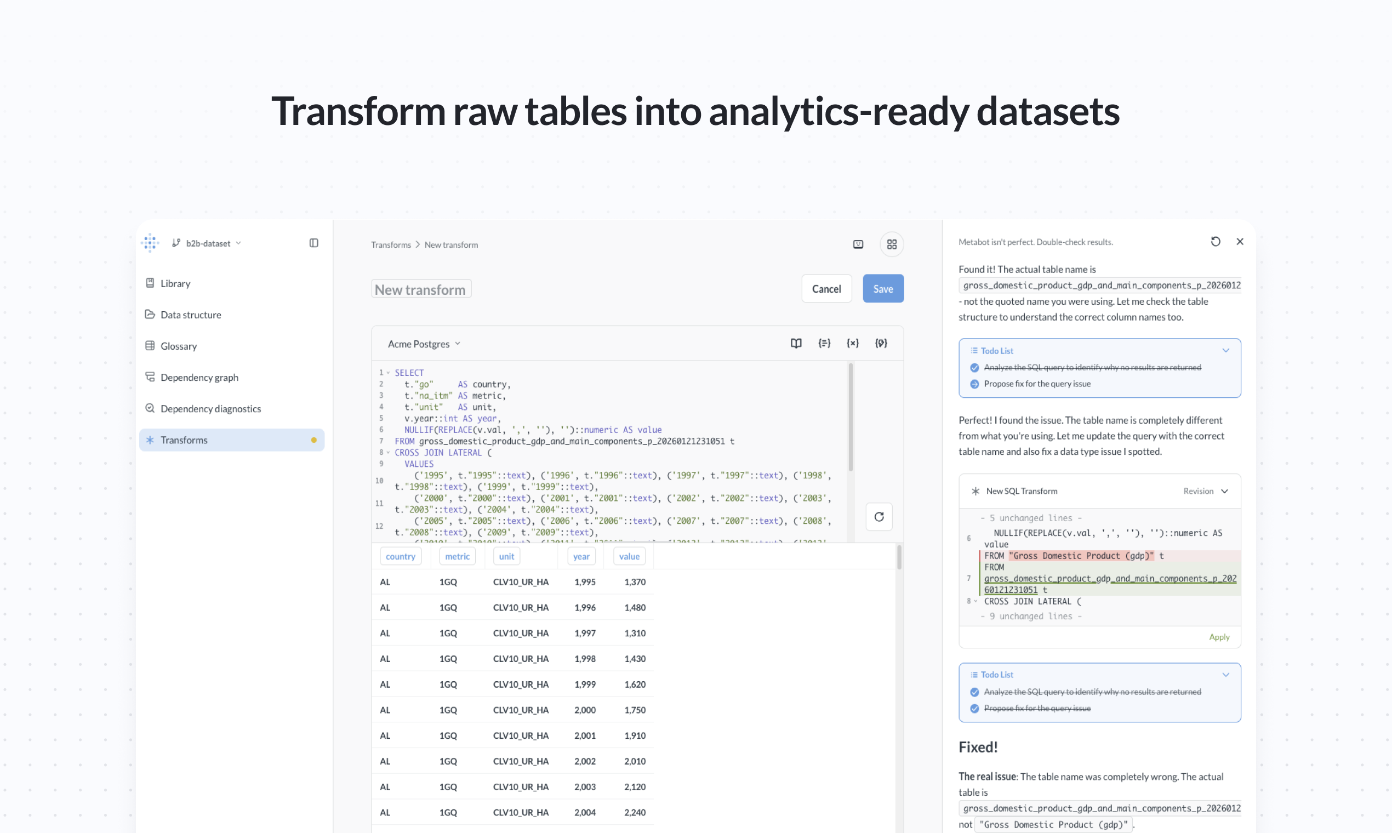The image size is (1392, 833).
Task: Select Transforms in the sidebar
Action: tap(184, 440)
